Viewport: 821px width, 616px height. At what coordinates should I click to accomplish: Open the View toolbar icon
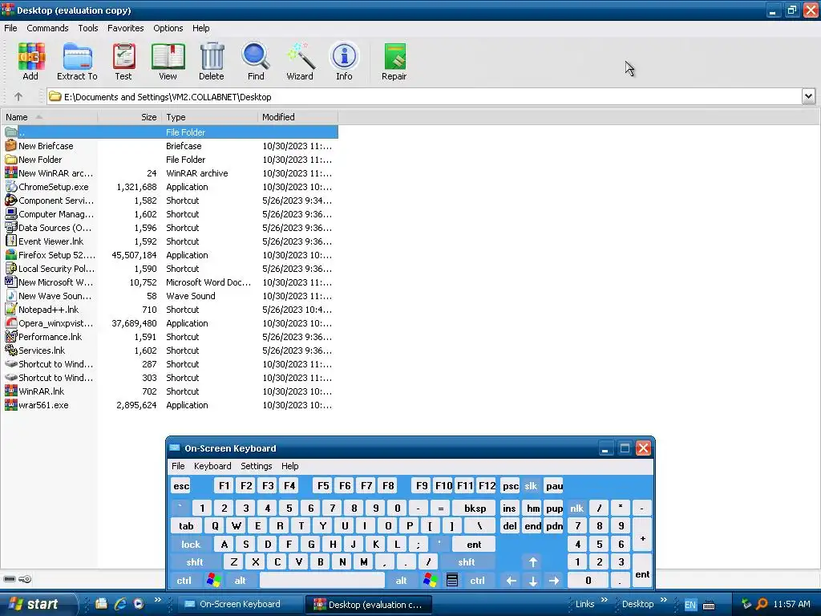click(x=168, y=57)
